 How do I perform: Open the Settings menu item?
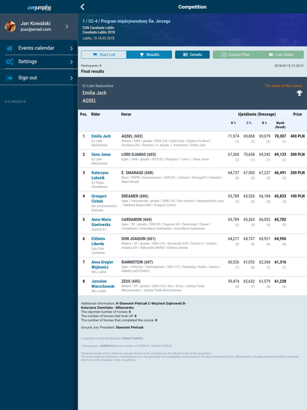39,62
